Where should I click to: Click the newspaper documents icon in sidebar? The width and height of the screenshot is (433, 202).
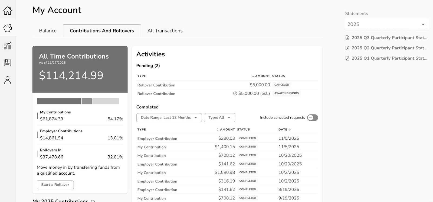coord(8,63)
